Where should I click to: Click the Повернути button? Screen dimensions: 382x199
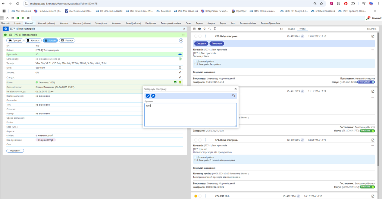click(x=217, y=43)
